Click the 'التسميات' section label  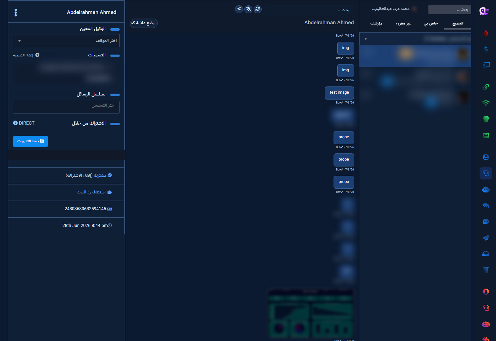coord(97,55)
